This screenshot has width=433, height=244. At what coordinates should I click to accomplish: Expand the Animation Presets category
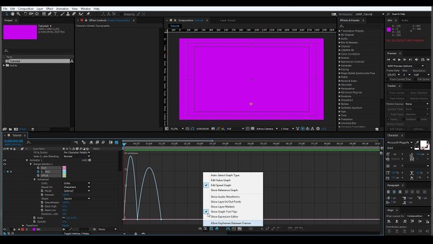point(340,31)
